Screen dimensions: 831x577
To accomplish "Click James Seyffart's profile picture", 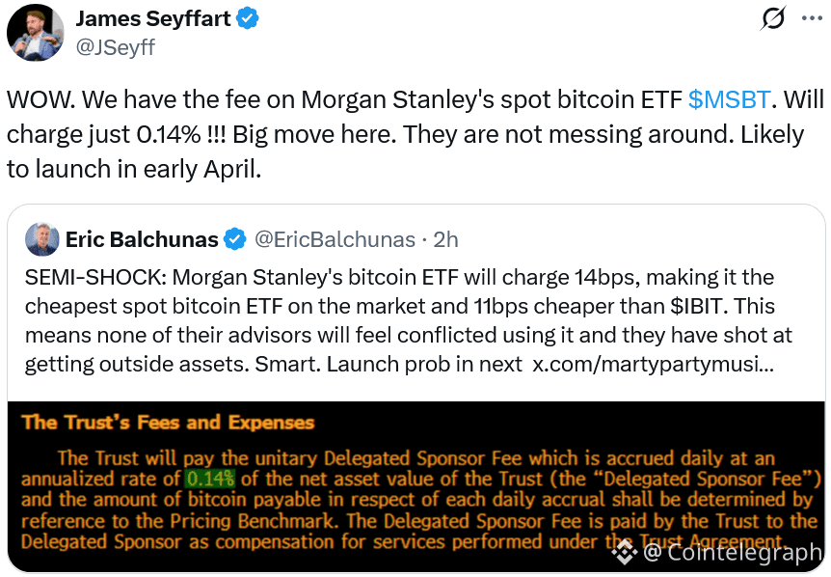I will tap(33, 33).
